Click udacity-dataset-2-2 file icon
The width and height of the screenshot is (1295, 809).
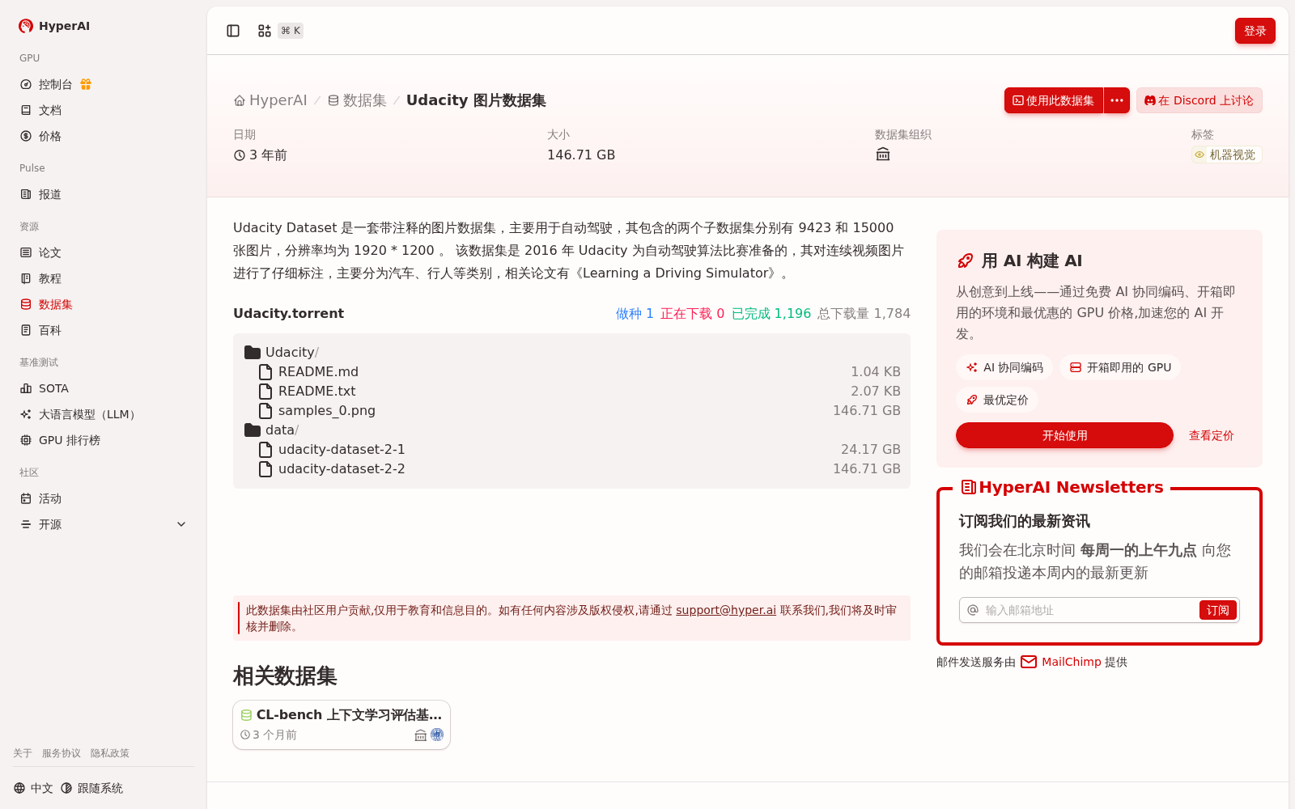pyautogui.click(x=265, y=468)
